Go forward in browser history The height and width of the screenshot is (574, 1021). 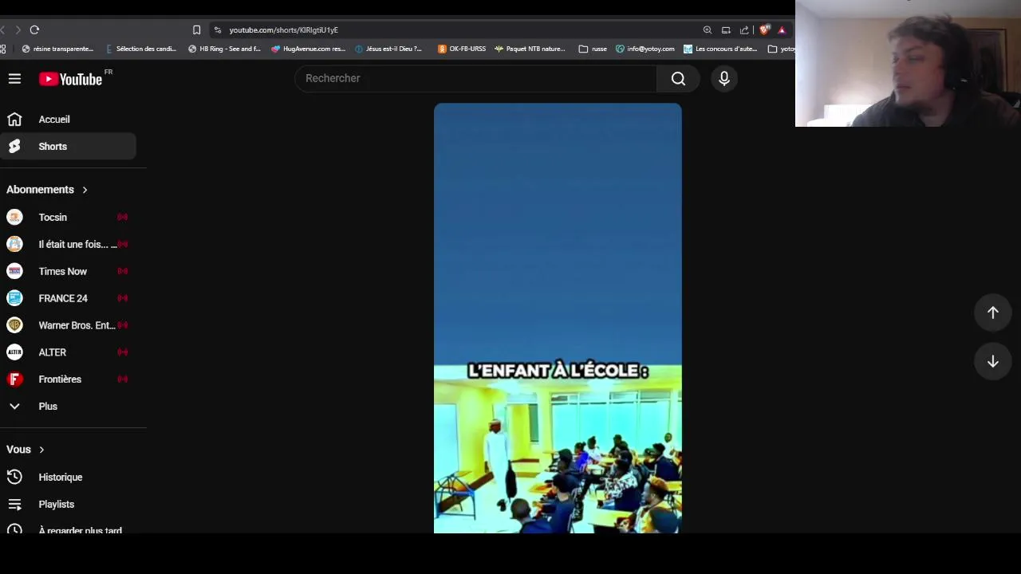click(18, 30)
